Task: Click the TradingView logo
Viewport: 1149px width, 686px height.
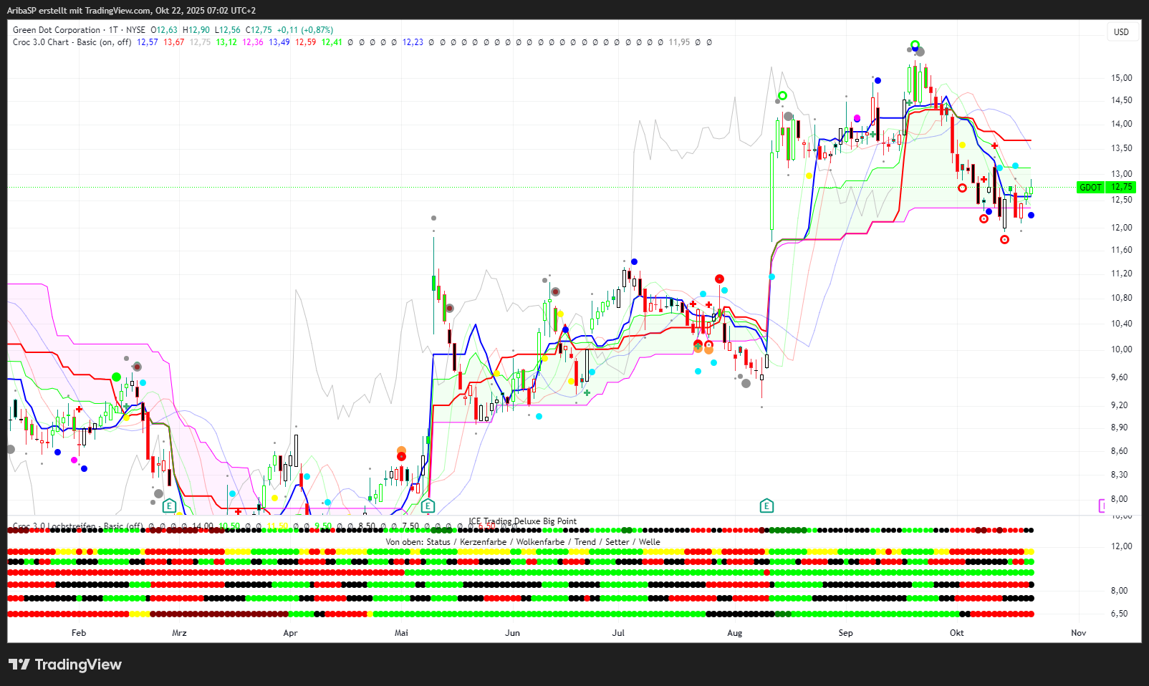Action: tap(65, 665)
